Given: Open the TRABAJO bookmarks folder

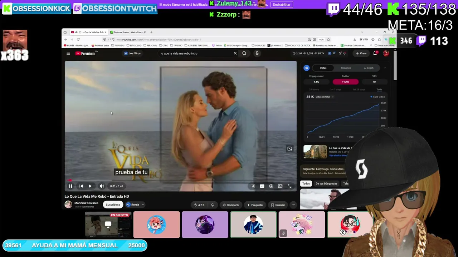Looking at the screenshot, I should [176, 46].
